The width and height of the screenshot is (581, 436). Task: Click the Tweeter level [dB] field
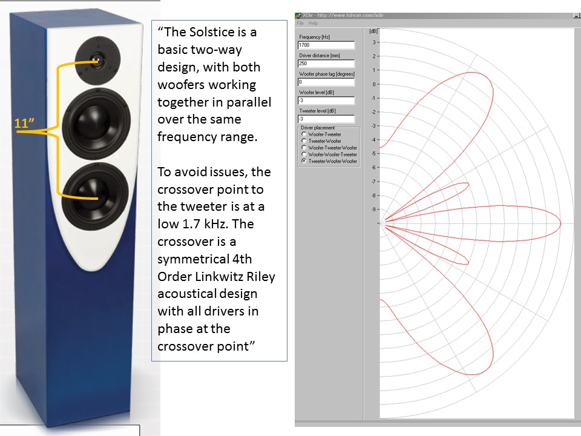tap(326, 119)
